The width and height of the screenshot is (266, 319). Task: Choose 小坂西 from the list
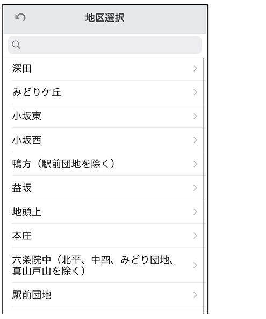click(104, 140)
